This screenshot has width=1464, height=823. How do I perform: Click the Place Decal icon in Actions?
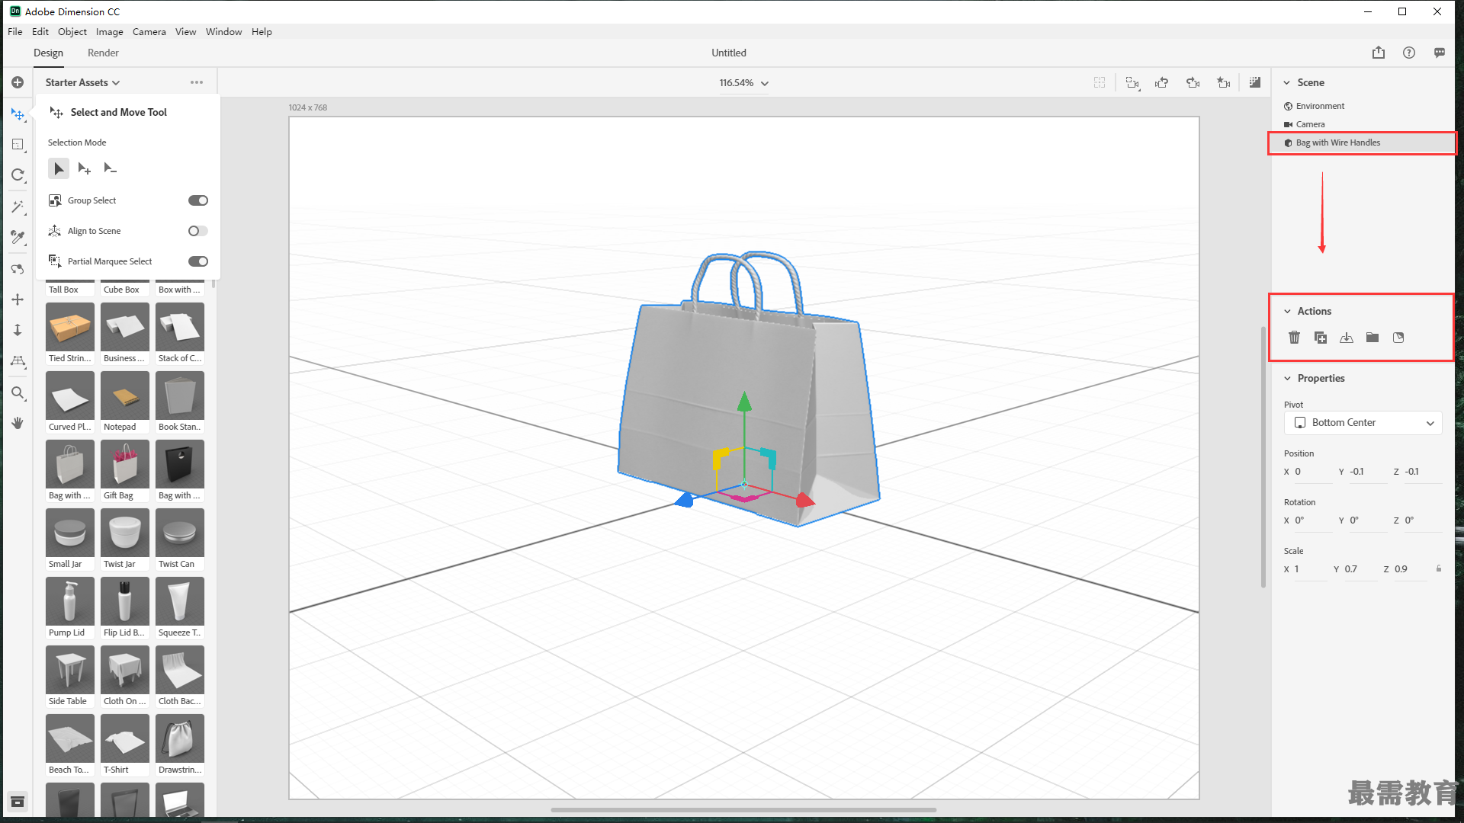click(x=1398, y=338)
